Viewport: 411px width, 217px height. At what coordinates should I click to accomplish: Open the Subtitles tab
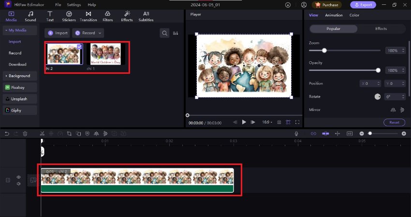(146, 16)
